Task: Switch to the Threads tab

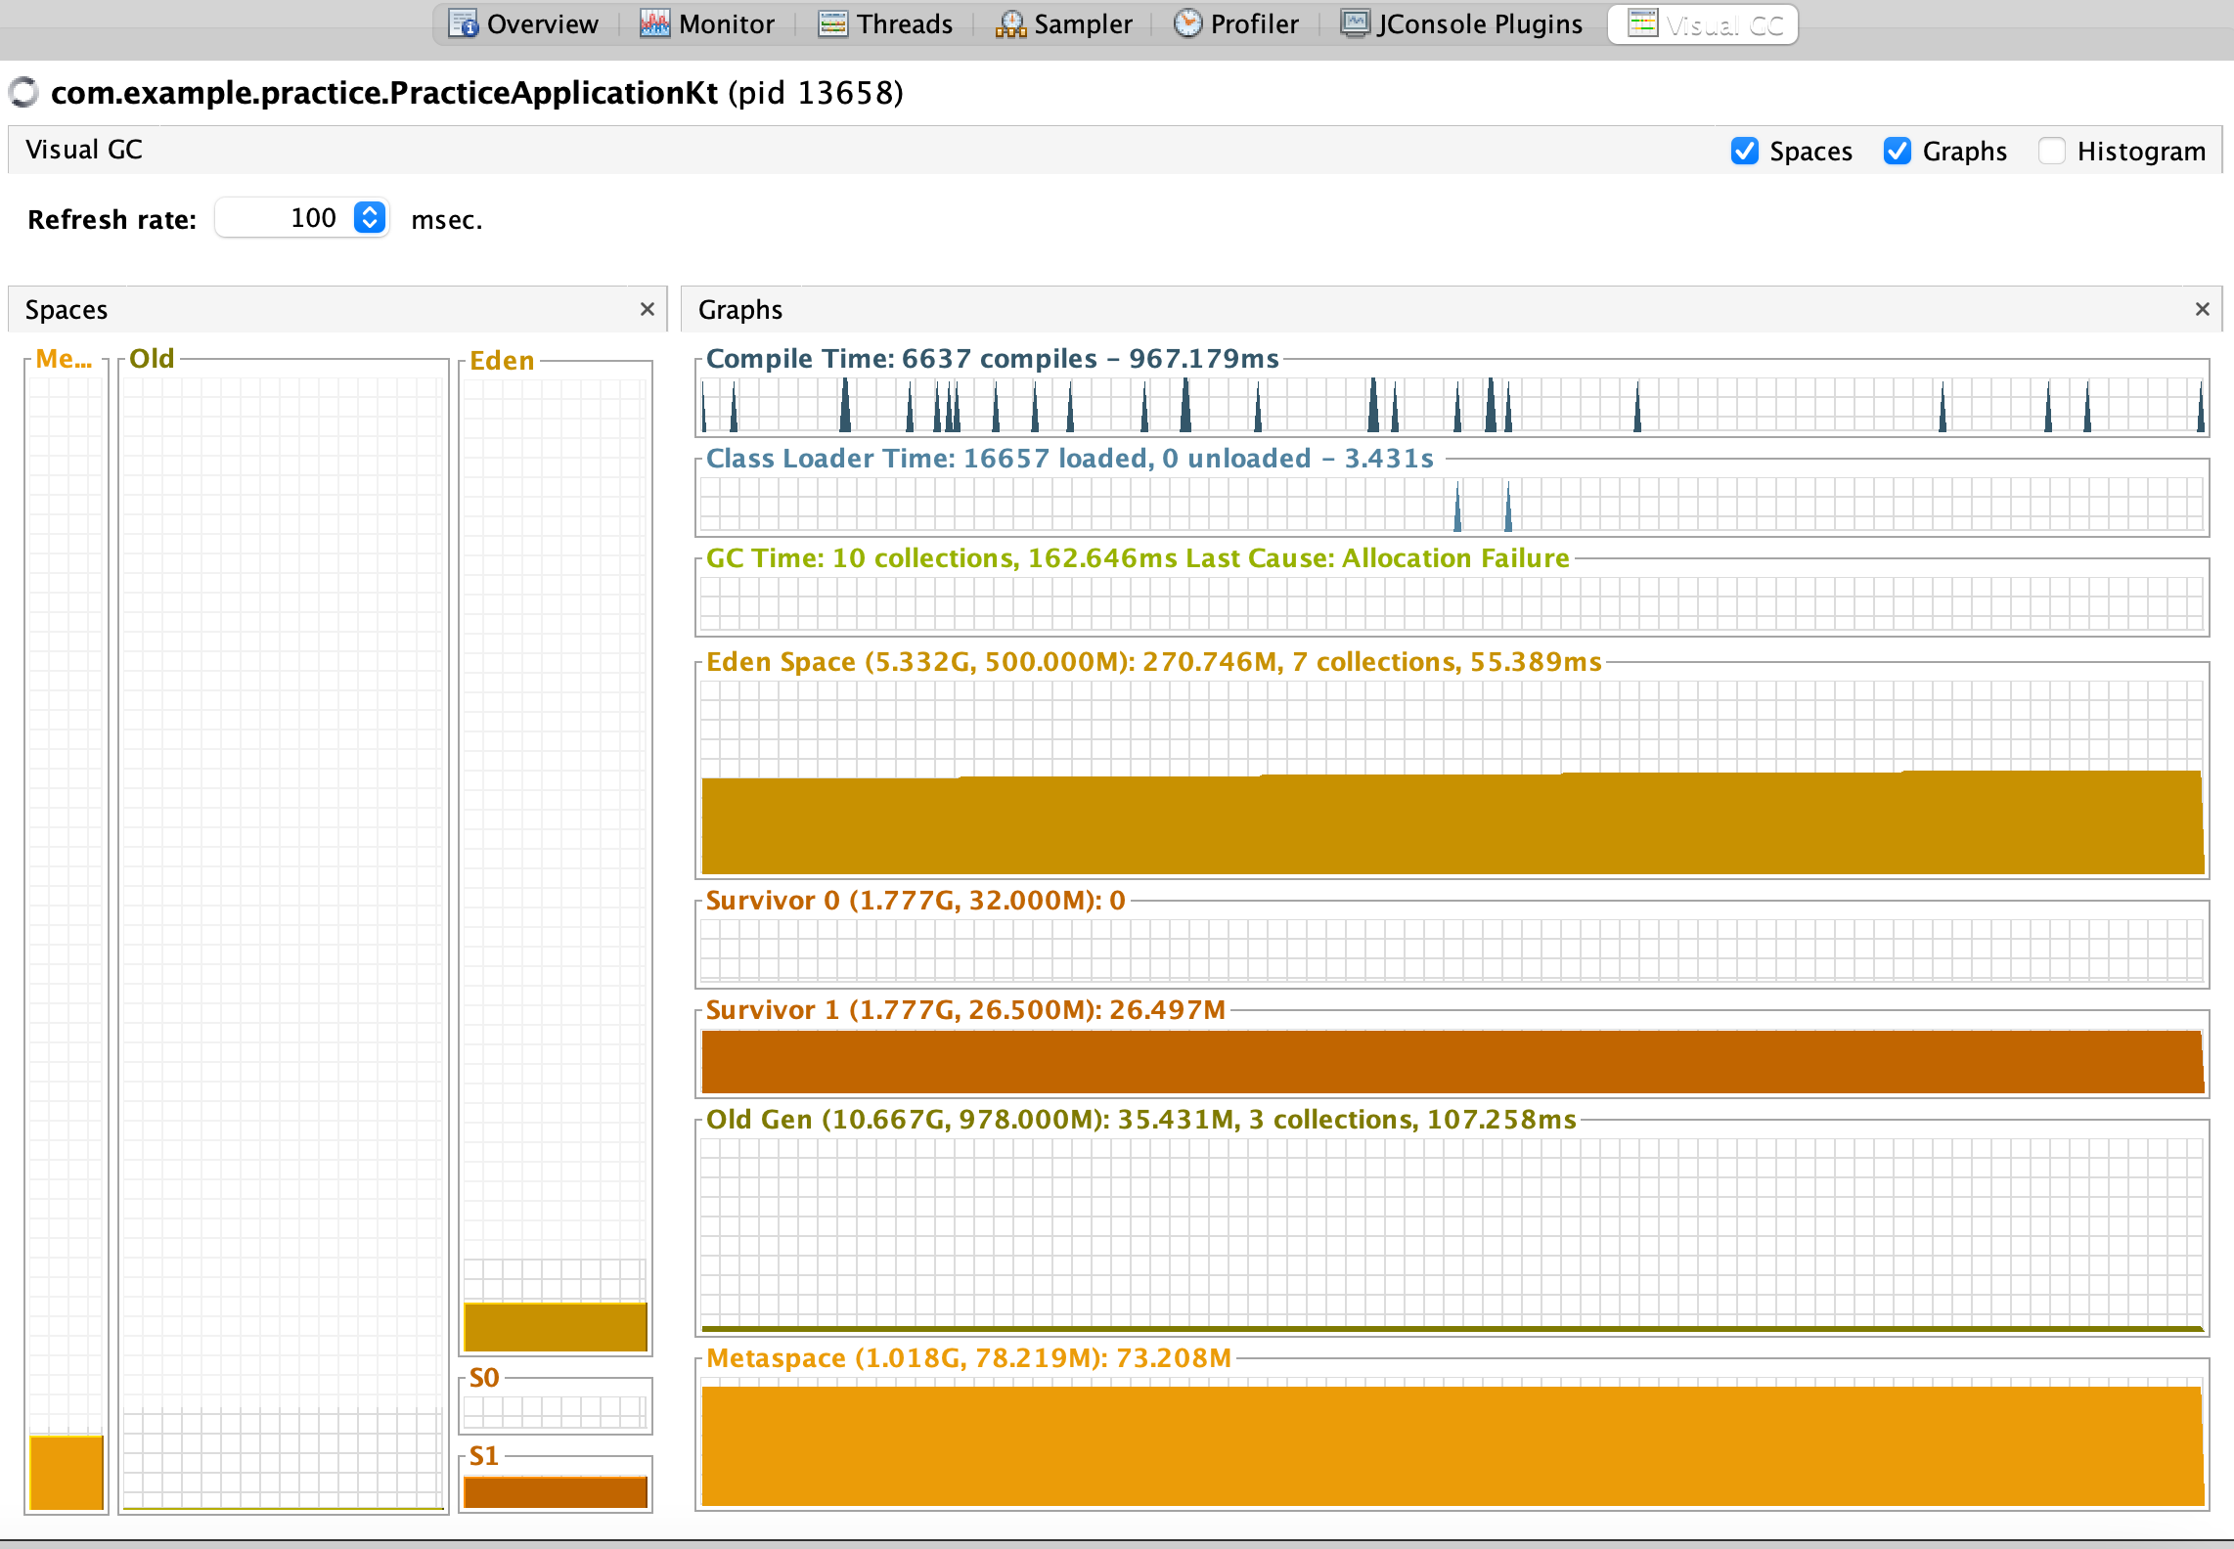Action: coord(904,23)
